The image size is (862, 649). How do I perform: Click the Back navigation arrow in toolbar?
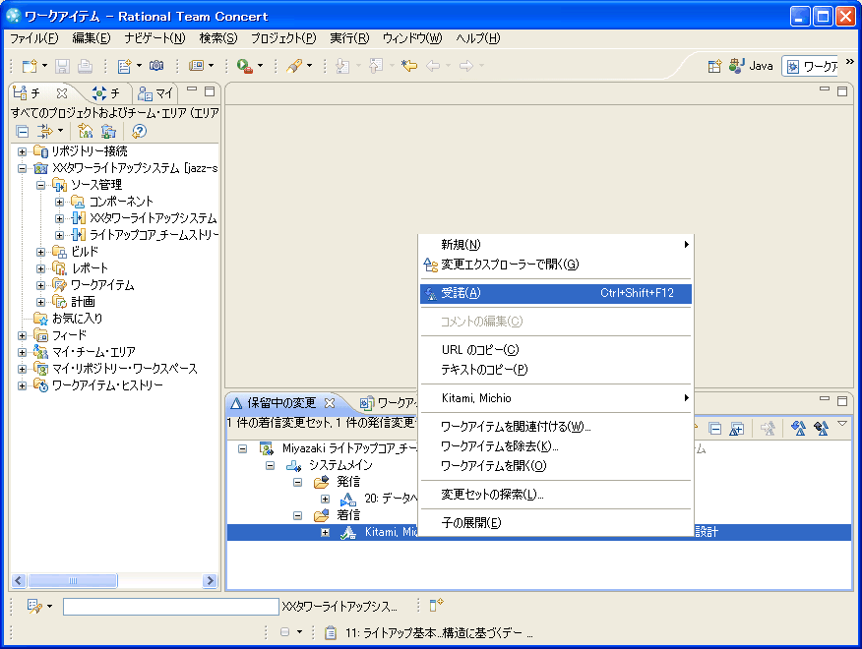click(433, 66)
